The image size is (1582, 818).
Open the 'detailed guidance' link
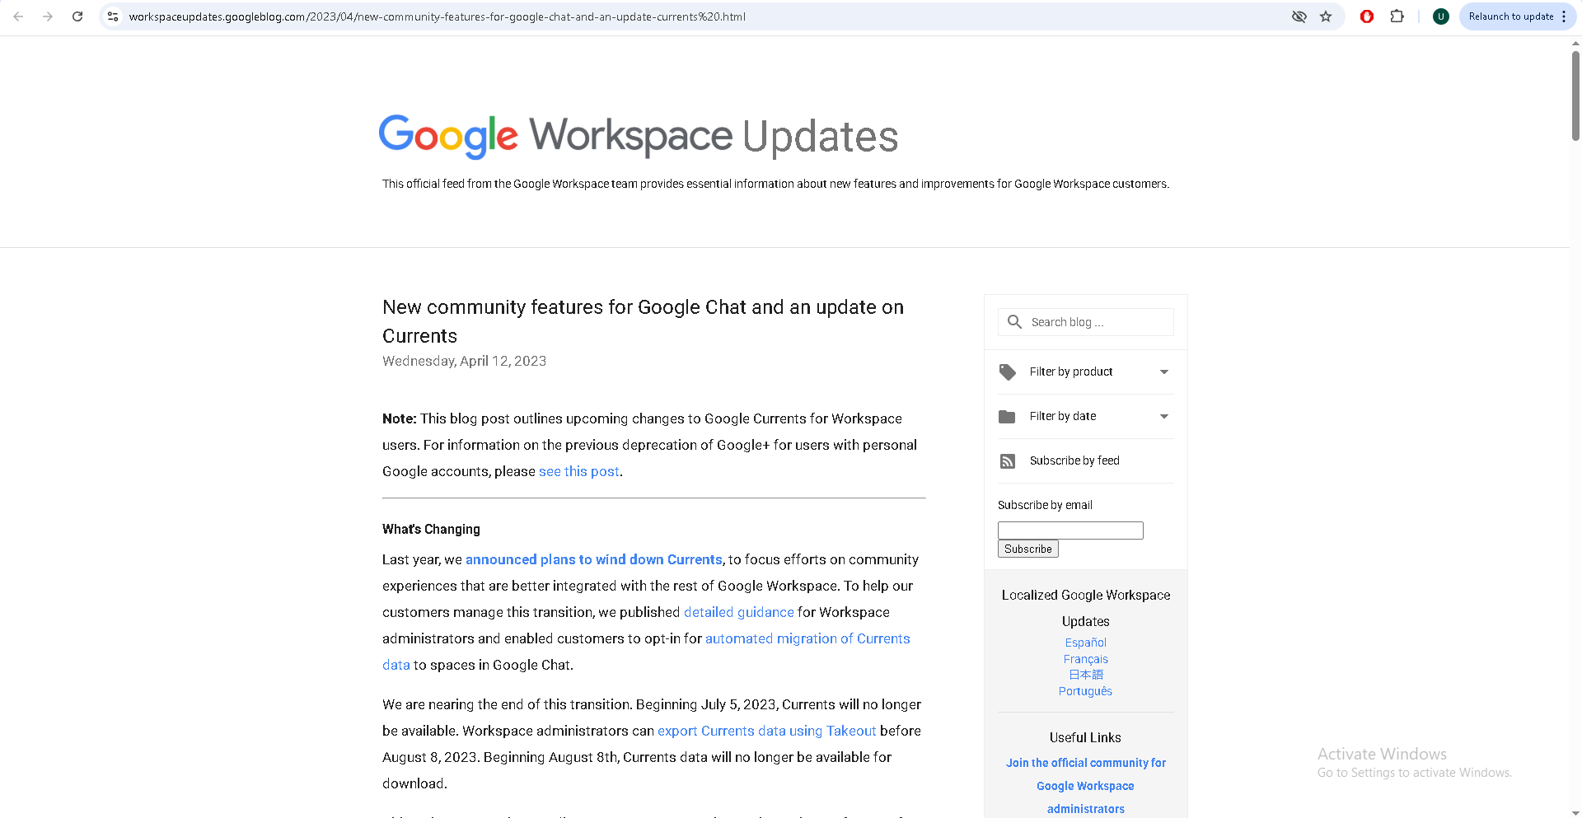[x=739, y=612]
